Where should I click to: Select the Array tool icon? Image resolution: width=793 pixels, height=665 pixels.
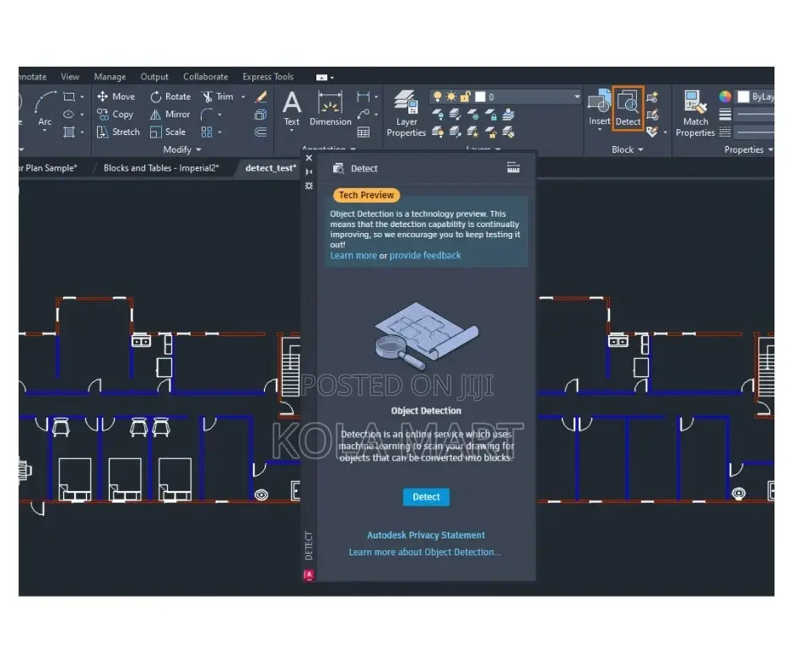click(x=207, y=132)
